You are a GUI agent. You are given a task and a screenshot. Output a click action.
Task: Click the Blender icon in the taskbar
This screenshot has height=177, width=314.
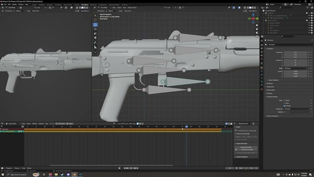coord(74,175)
